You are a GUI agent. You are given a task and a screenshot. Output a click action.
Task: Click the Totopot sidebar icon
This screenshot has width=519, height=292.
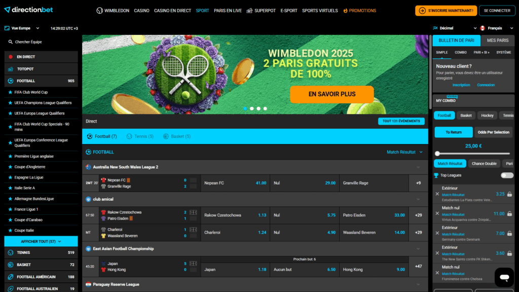pyautogui.click(x=11, y=69)
